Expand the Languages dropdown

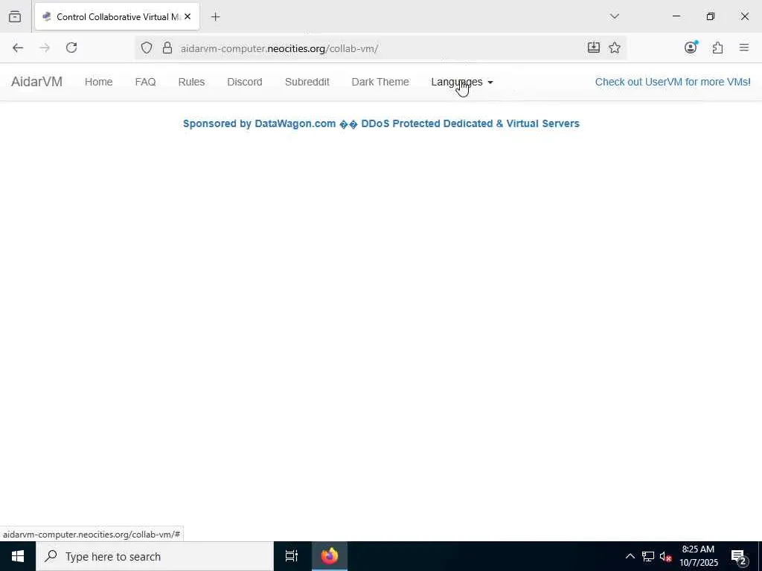461,82
